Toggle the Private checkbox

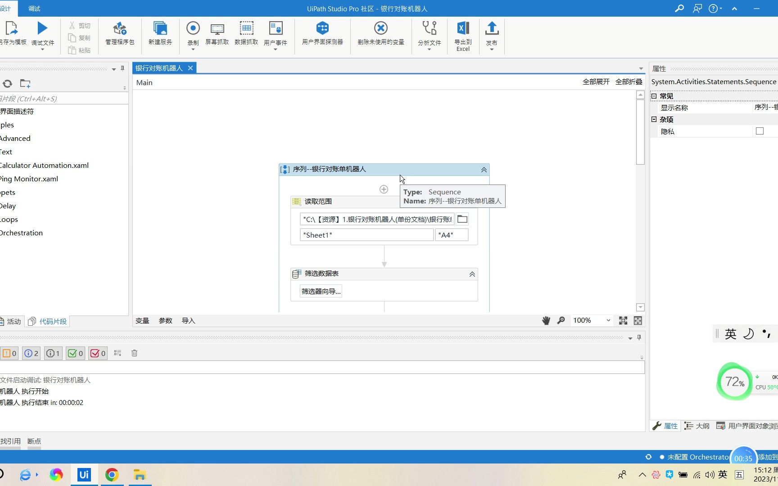760,131
